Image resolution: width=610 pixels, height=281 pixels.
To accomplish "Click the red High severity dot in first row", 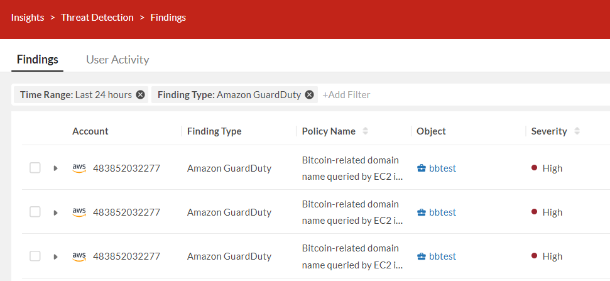I will (535, 168).
